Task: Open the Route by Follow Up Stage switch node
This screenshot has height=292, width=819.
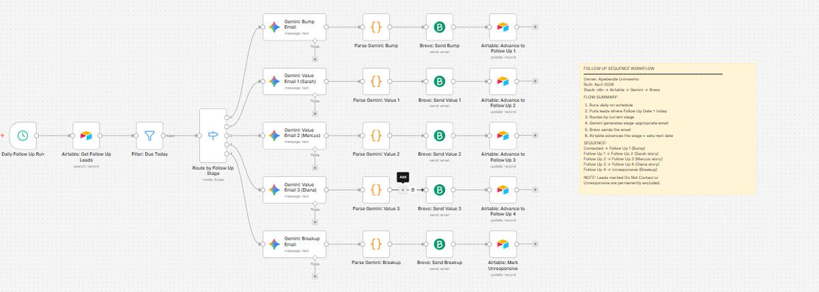Action: 212,136
